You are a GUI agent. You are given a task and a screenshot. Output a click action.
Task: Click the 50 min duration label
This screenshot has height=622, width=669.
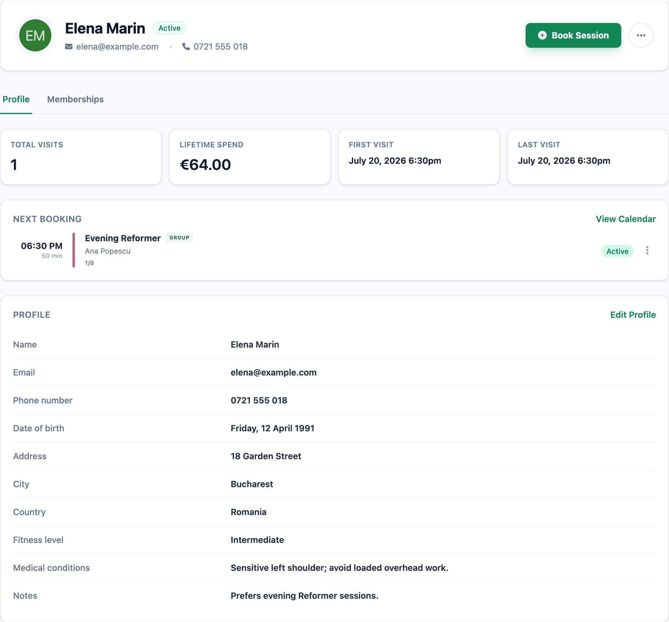[52, 256]
